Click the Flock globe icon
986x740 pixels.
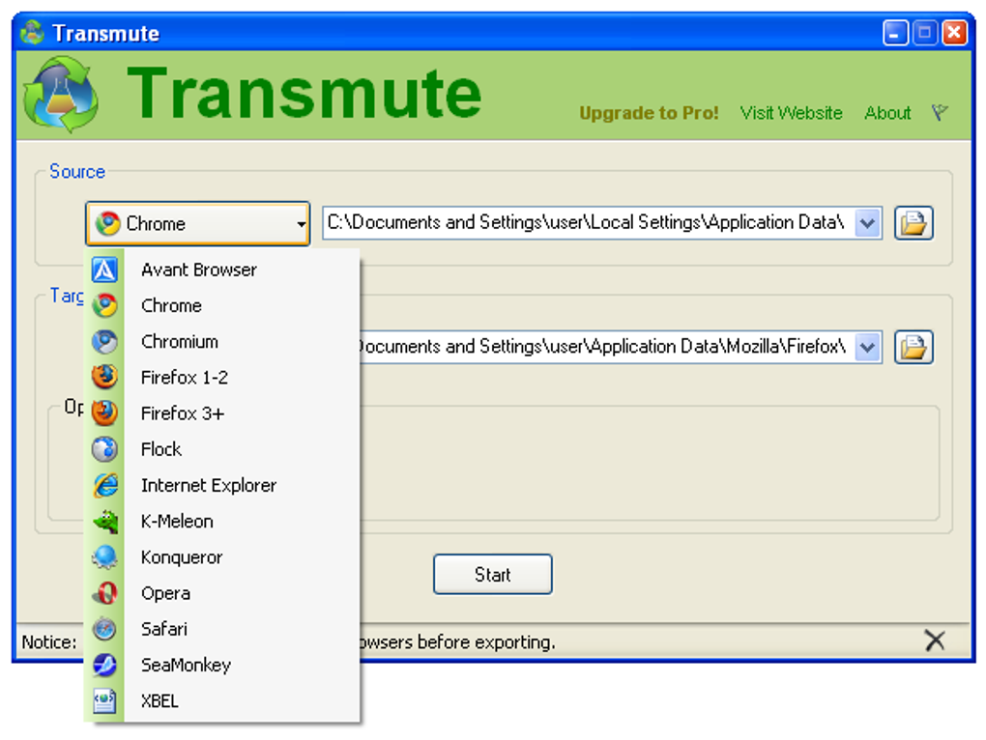(x=104, y=449)
